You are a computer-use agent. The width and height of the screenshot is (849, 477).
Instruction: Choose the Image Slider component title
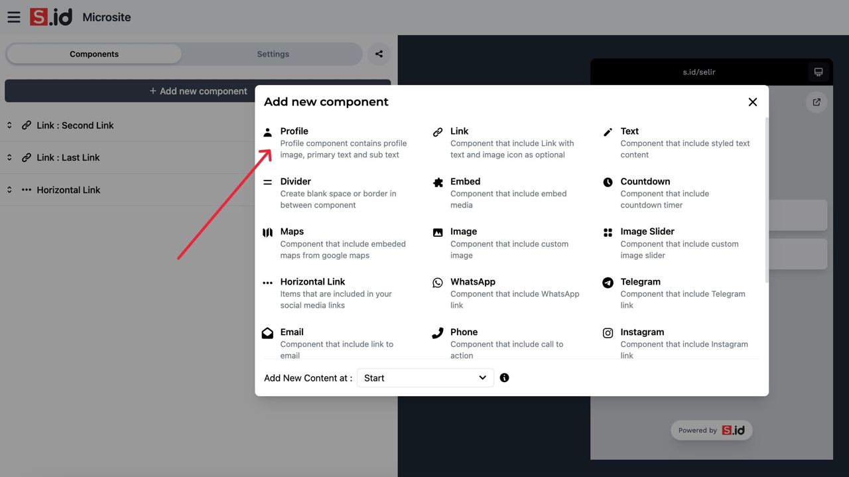pyautogui.click(x=647, y=232)
